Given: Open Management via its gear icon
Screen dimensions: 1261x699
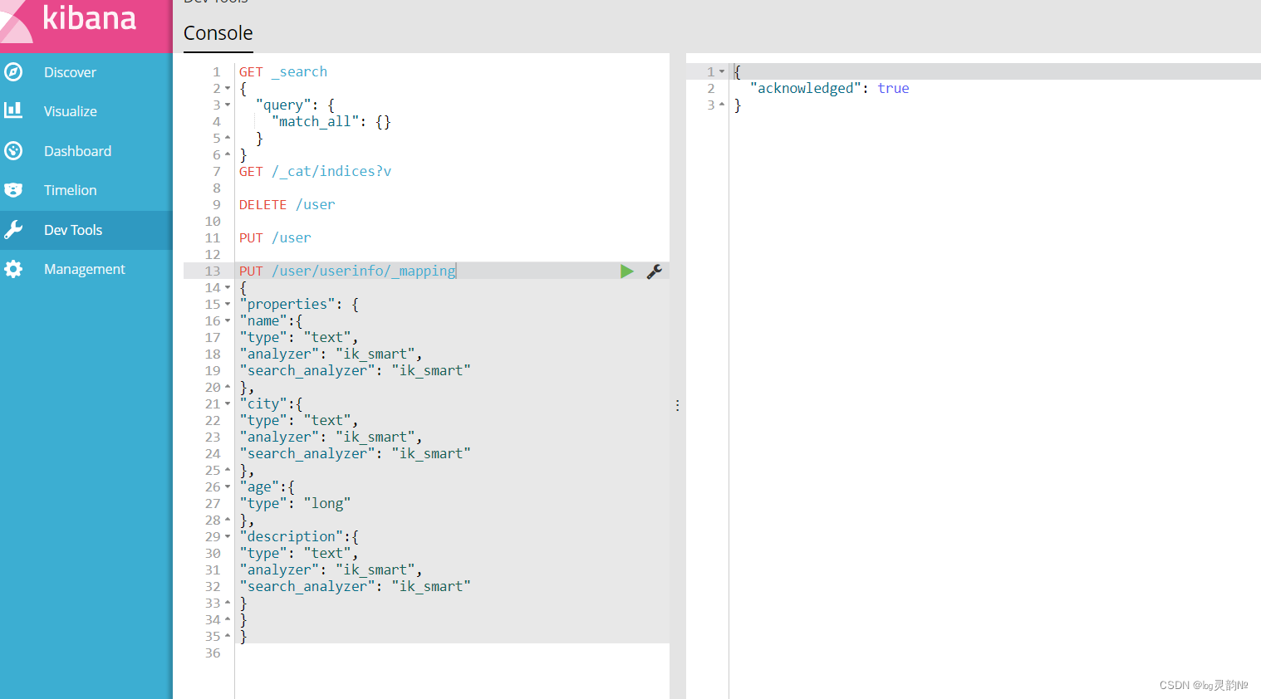Looking at the screenshot, I should [13, 269].
